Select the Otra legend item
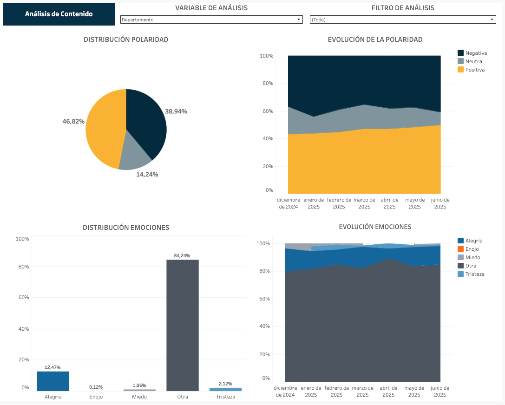 (x=471, y=266)
